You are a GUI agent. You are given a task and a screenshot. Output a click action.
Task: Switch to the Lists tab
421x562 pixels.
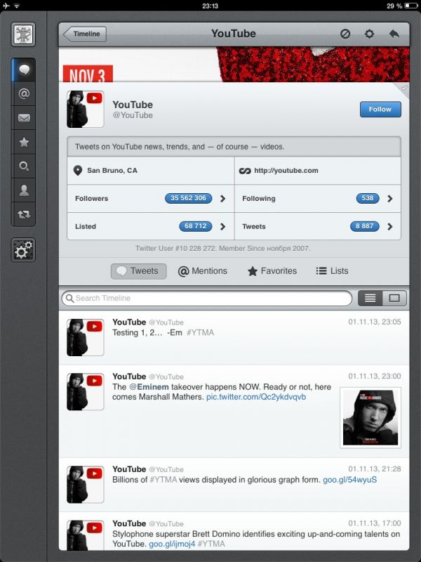332,271
